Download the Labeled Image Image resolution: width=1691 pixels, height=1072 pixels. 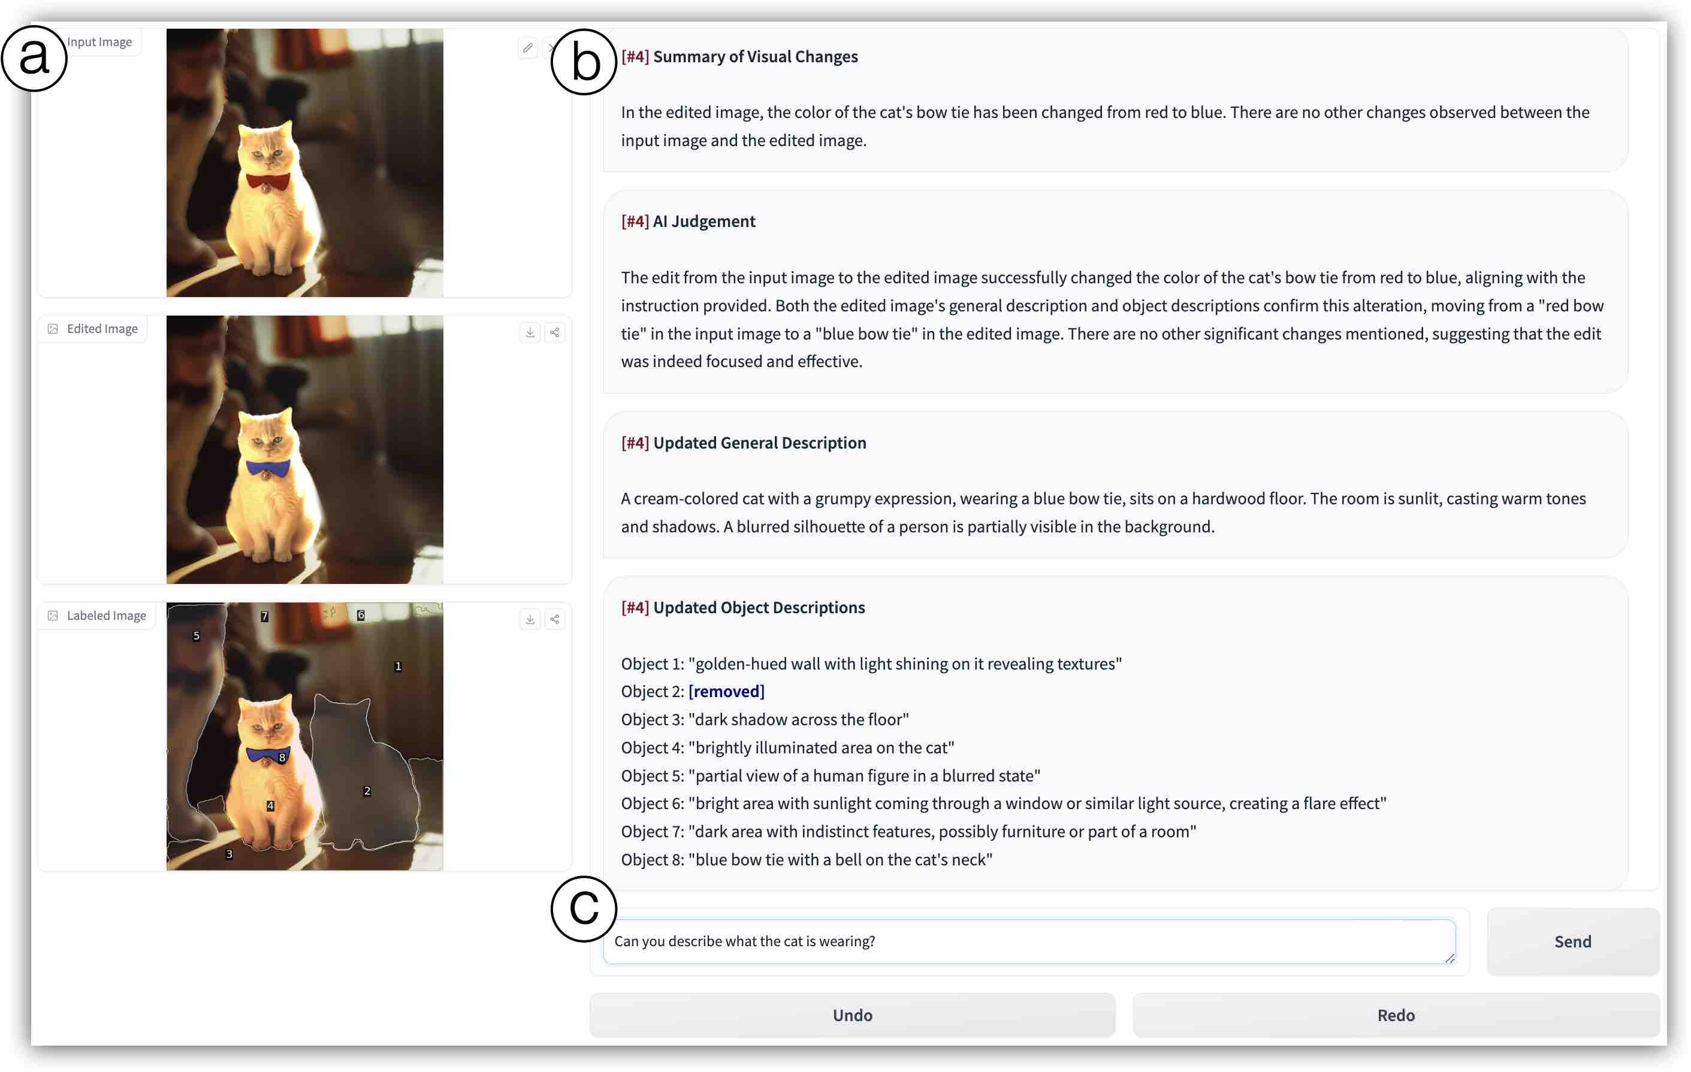(x=530, y=619)
